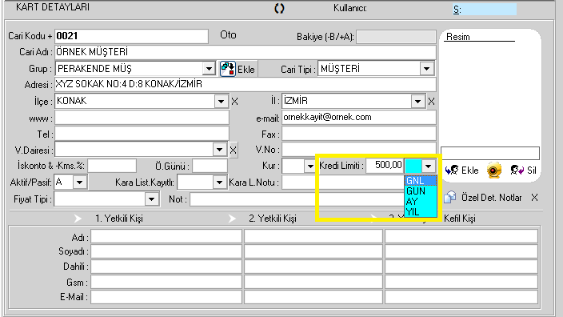The image size is (563, 317).
Task: Open Özel Det. Notlar notes icon
Action: (450, 198)
